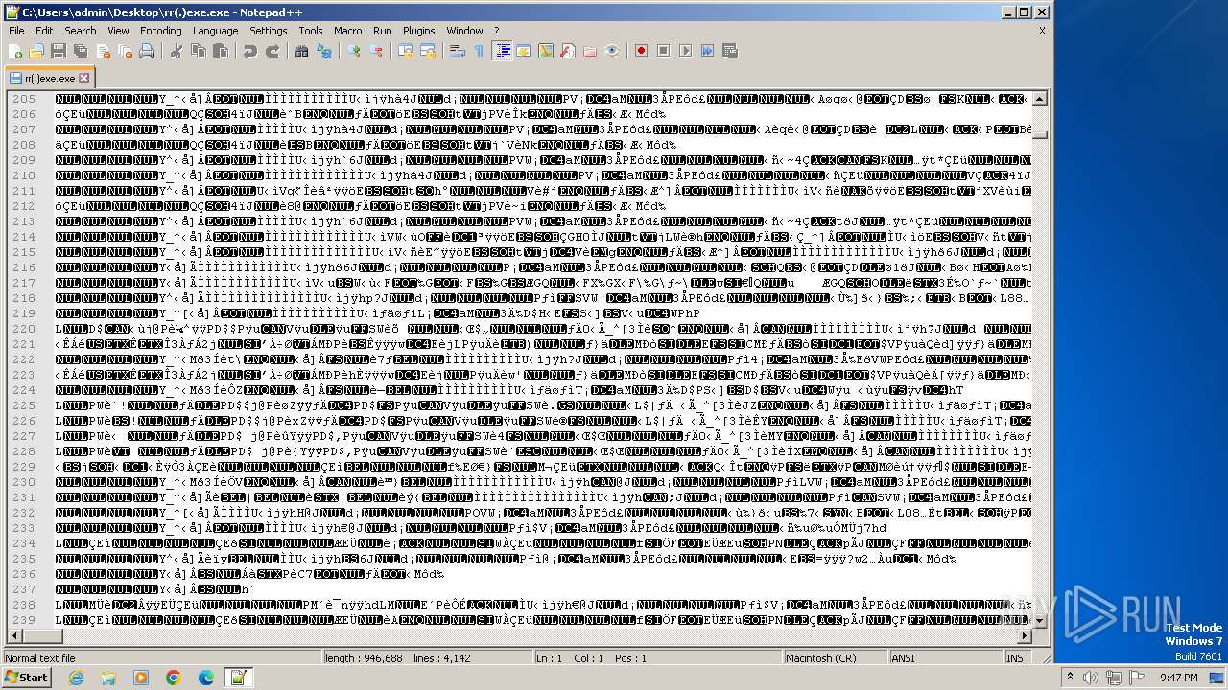
Task: Open the Edit menu
Action: coord(45,31)
